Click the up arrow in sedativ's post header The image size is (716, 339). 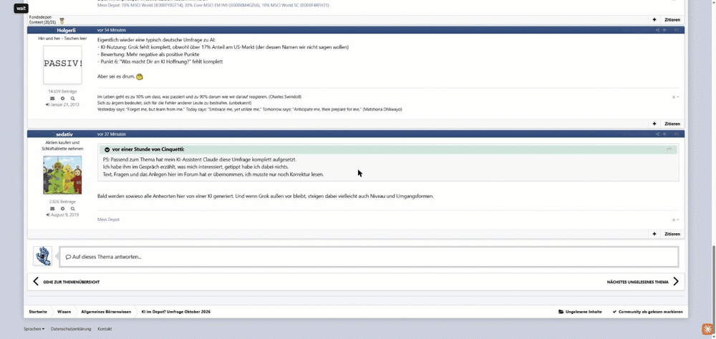click(x=664, y=134)
